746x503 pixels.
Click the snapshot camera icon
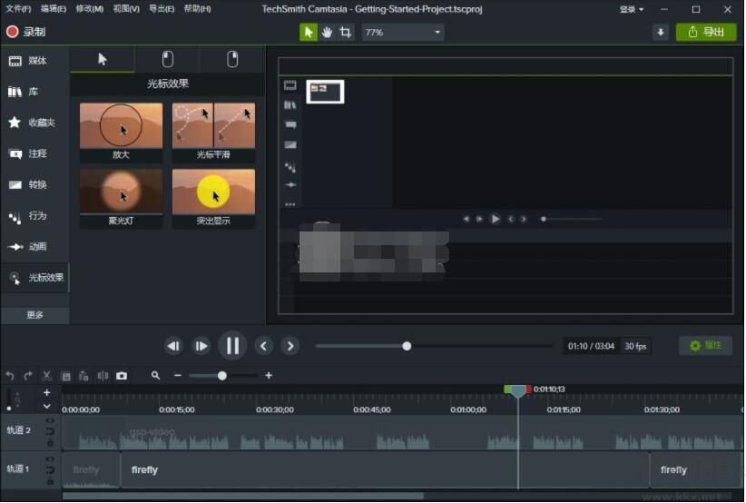tap(122, 376)
